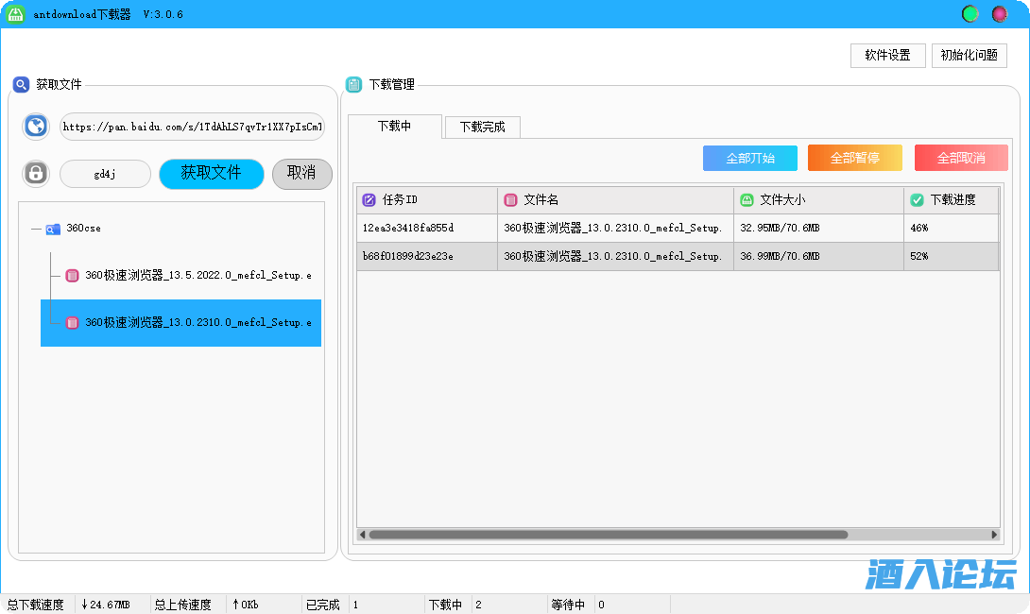Click the Baidu pan URL input field
Screen dimensions: 1030x614
192,127
